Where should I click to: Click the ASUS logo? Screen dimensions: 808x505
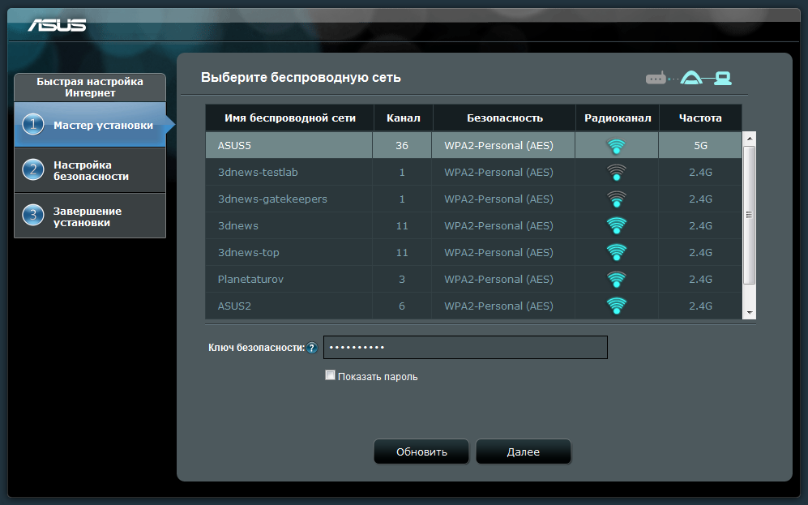pos(57,25)
